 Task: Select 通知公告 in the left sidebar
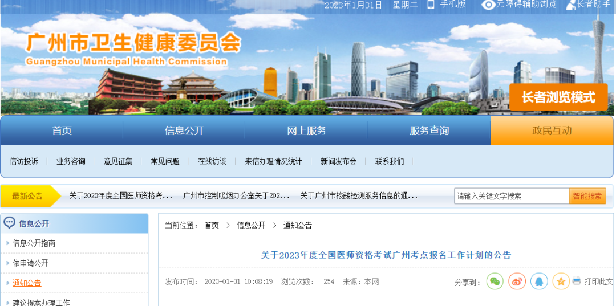pos(27,283)
